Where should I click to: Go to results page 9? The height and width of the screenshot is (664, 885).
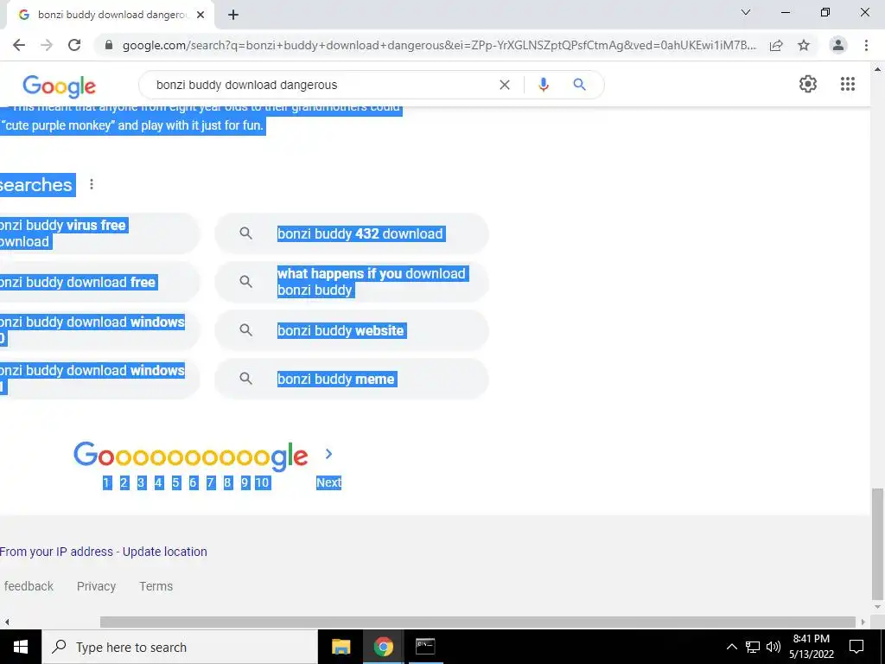pos(245,482)
